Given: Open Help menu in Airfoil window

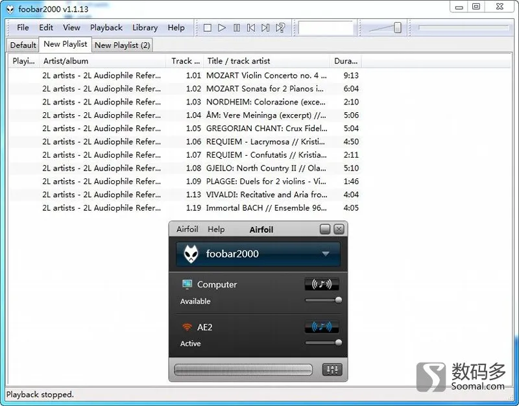Looking at the screenshot, I should (x=216, y=230).
